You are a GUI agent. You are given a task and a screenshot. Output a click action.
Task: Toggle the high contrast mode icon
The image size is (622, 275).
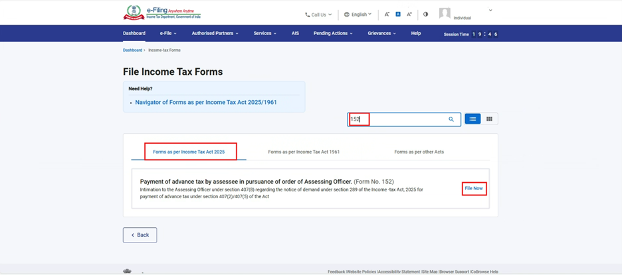pyautogui.click(x=425, y=14)
